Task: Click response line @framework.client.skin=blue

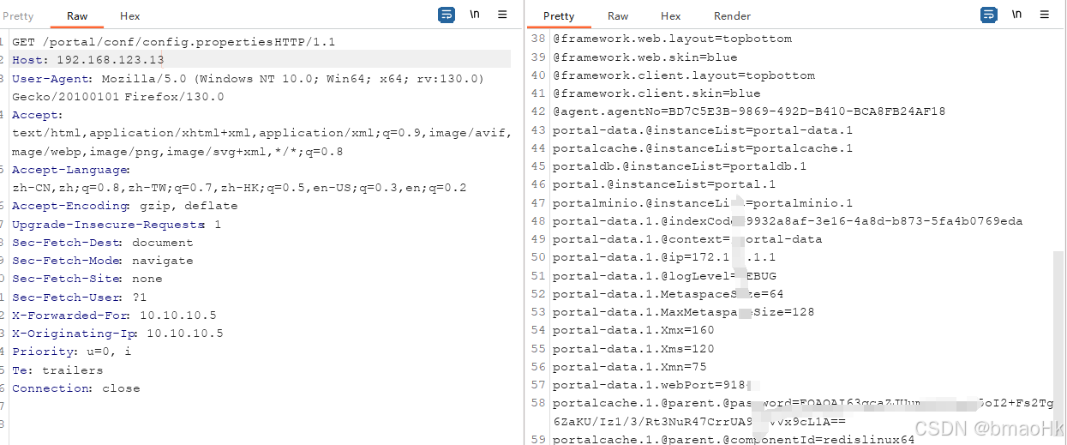Action: (656, 93)
